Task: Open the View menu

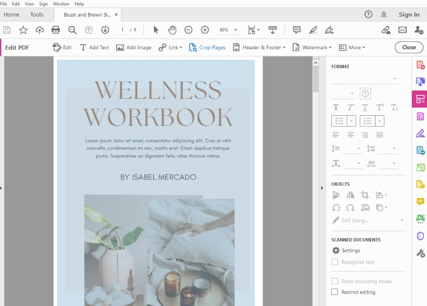Action: point(29,4)
